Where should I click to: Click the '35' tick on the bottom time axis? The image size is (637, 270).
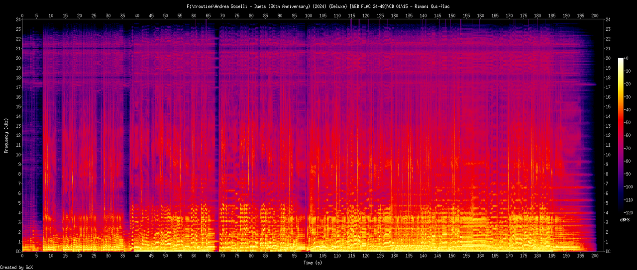(122, 256)
